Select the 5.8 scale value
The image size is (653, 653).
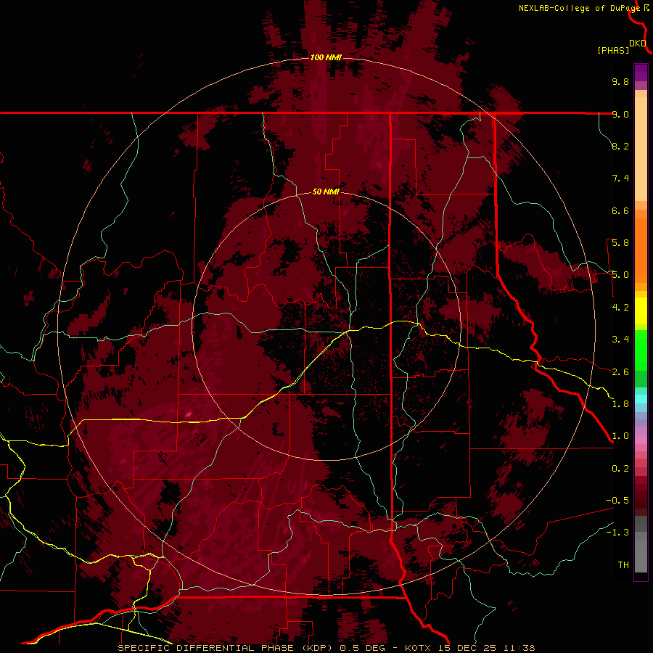(620, 243)
